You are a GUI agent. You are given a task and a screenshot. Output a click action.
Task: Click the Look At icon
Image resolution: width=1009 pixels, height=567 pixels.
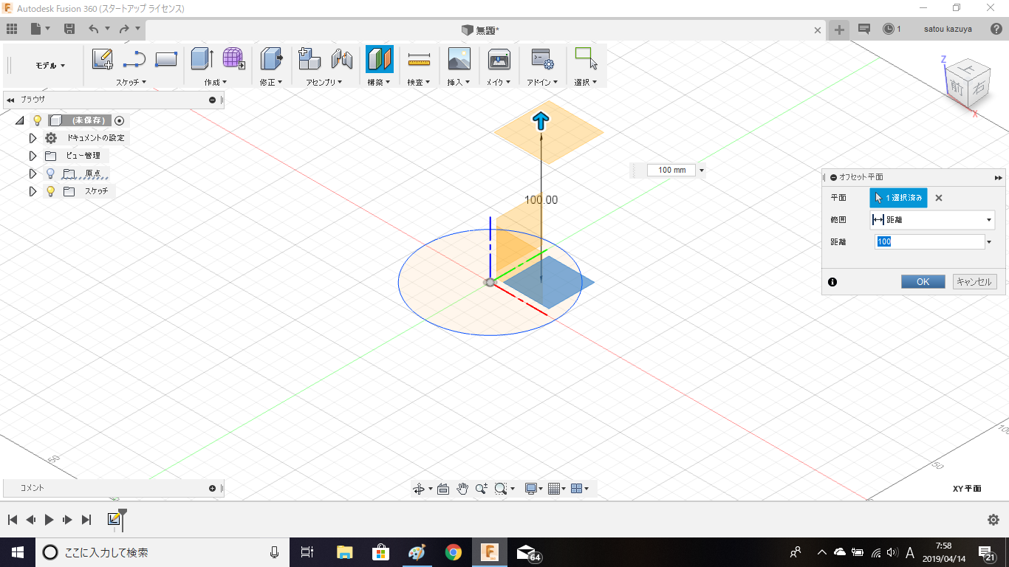pyautogui.click(x=443, y=489)
